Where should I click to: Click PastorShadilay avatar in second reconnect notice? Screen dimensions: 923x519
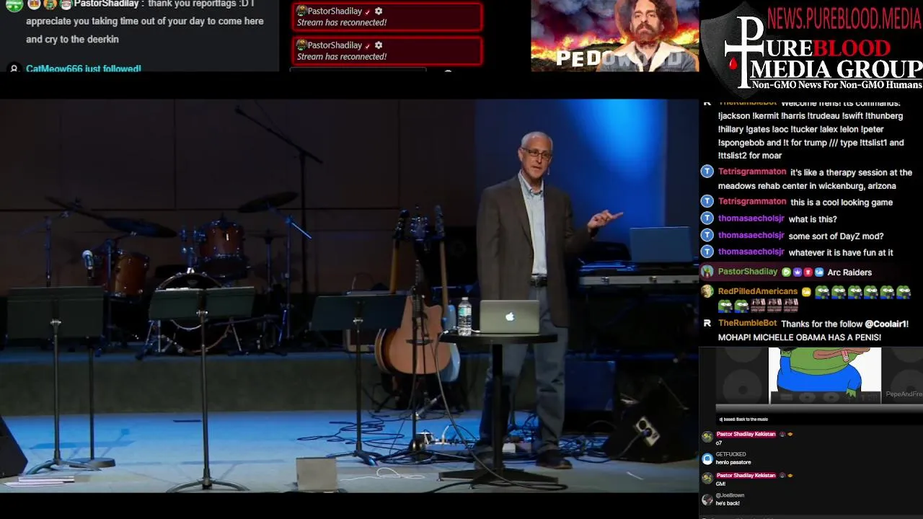pyautogui.click(x=301, y=45)
